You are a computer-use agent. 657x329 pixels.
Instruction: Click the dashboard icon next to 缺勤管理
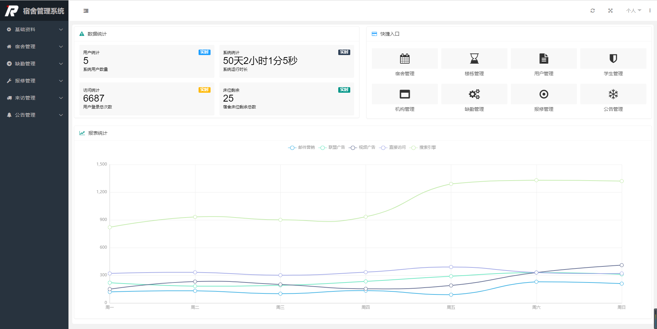(9, 64)
